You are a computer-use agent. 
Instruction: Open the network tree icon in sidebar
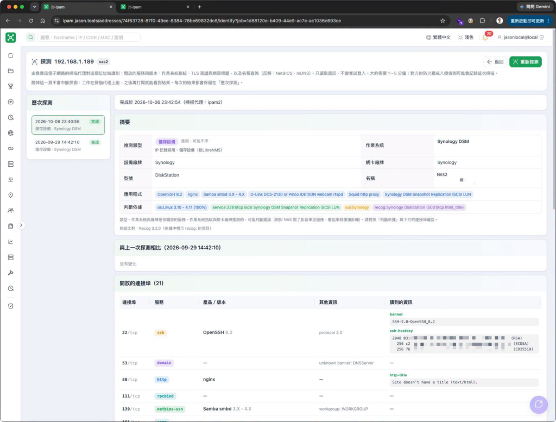click(11, 86)
